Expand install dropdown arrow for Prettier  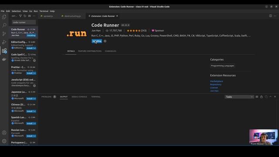click(35, 73)
